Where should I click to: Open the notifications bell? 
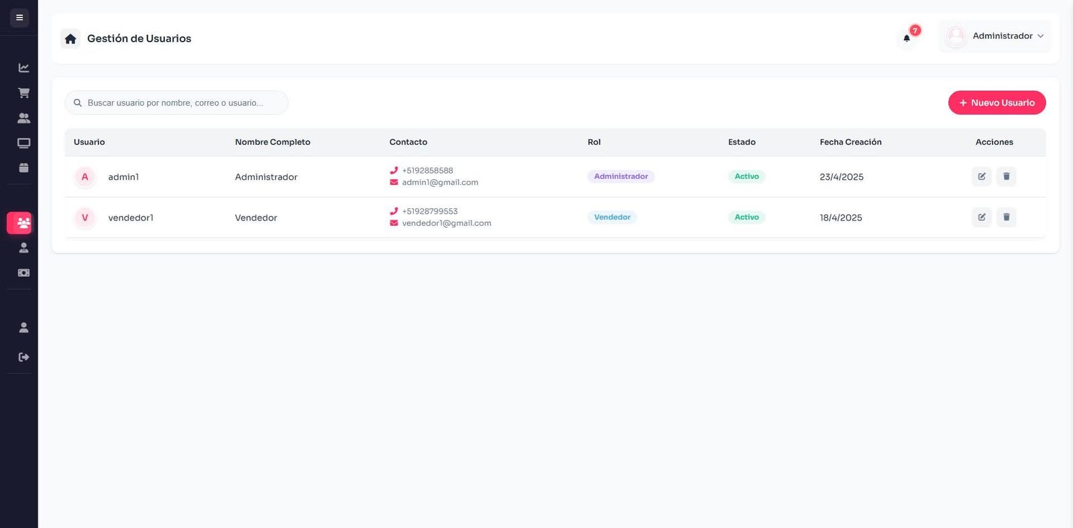tap(907, 38)
